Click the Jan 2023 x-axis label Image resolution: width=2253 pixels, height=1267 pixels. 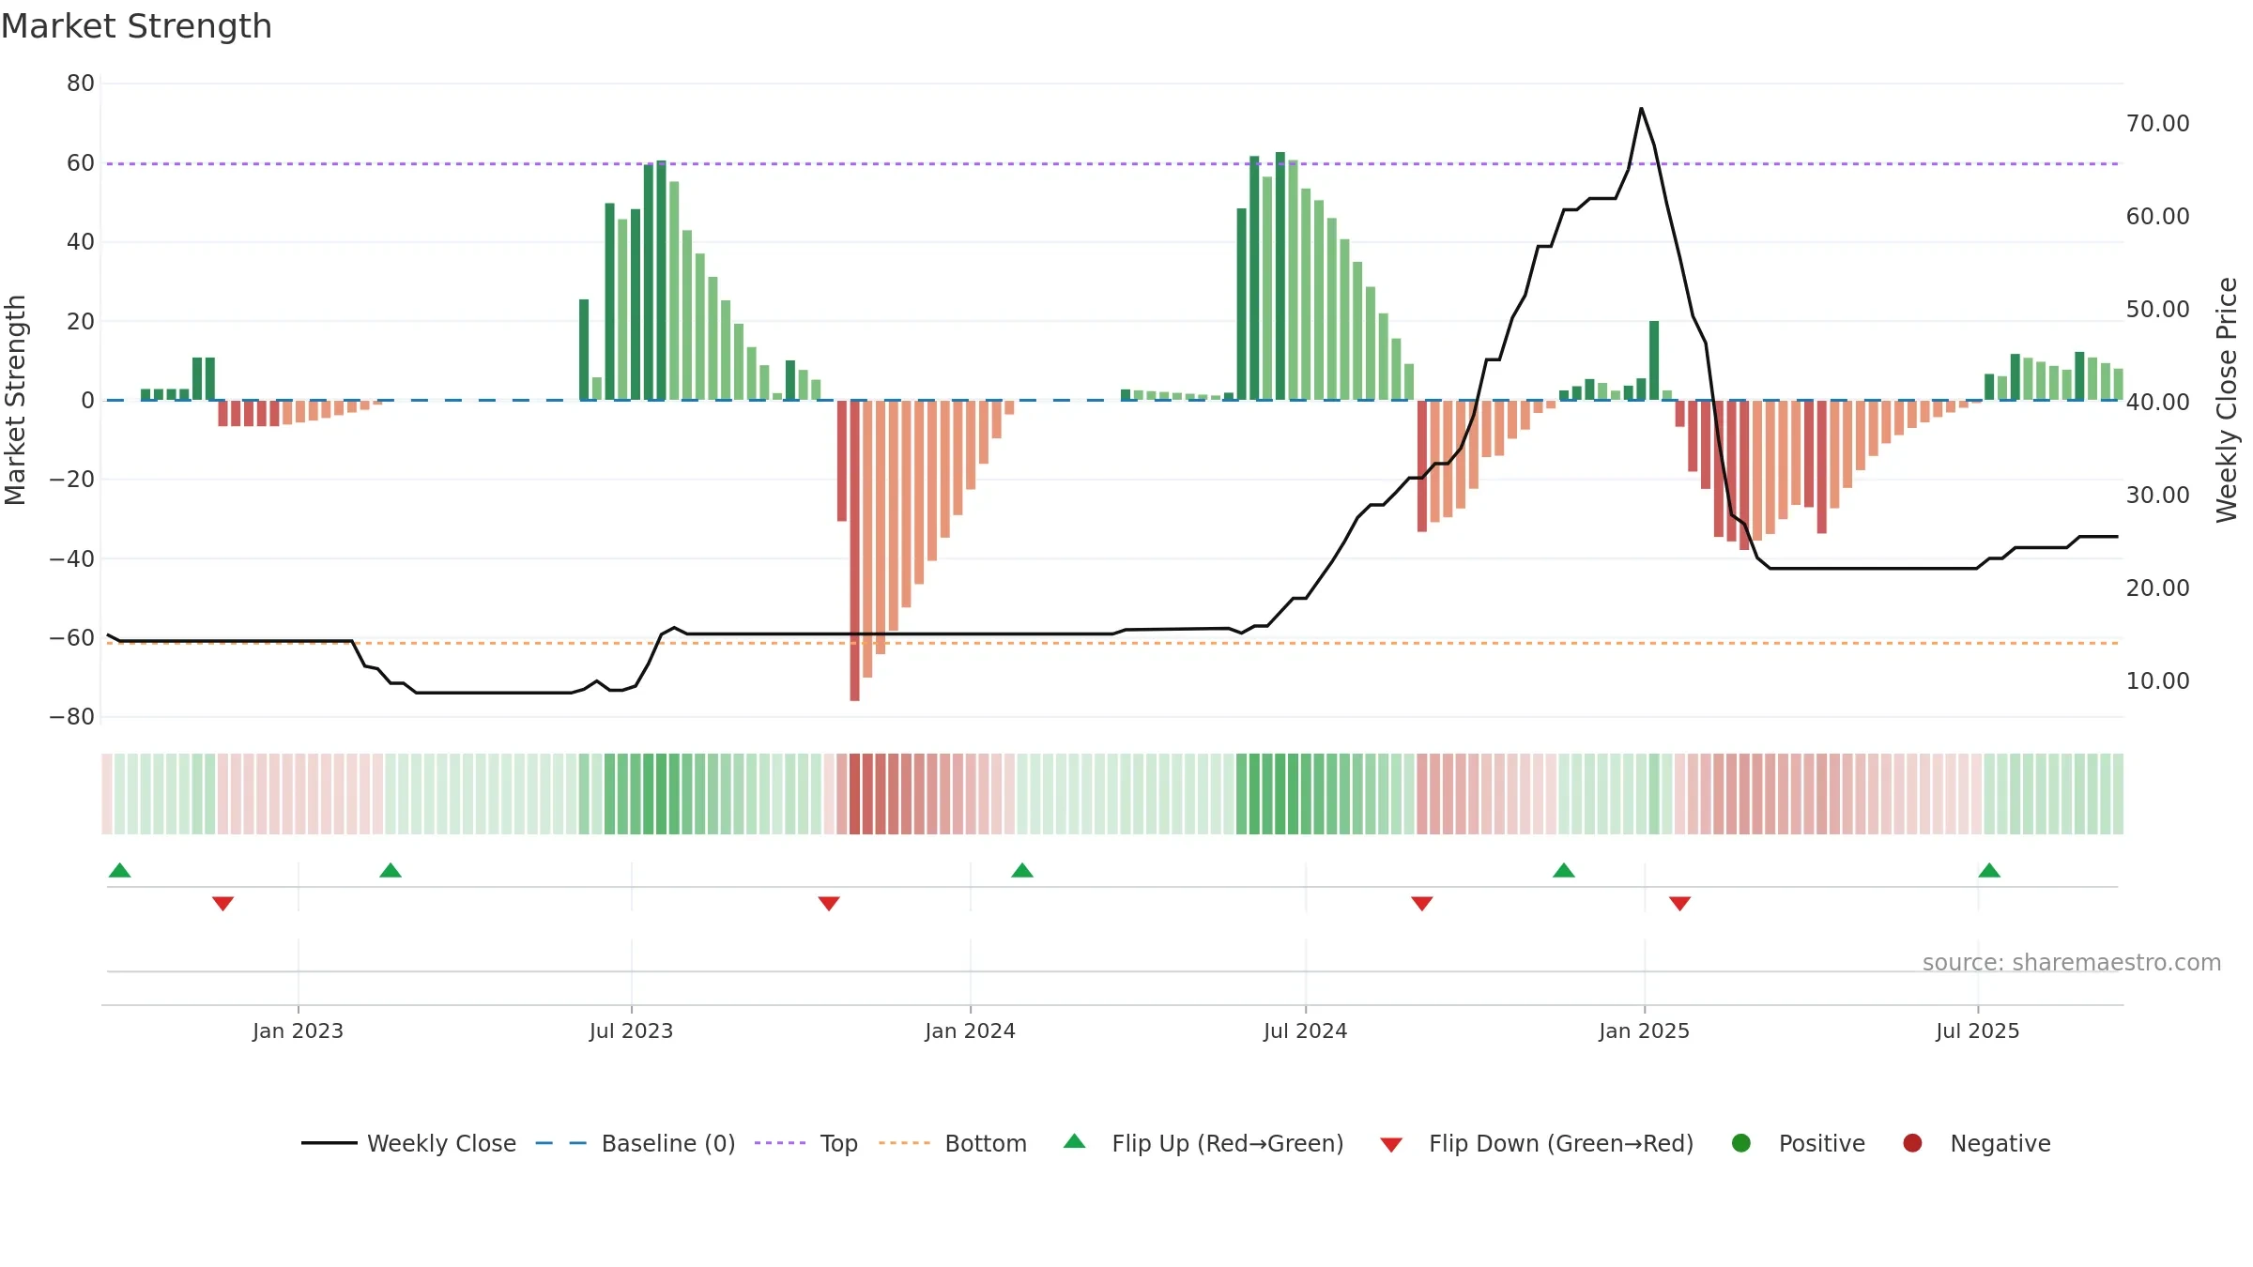[299, 1030]
